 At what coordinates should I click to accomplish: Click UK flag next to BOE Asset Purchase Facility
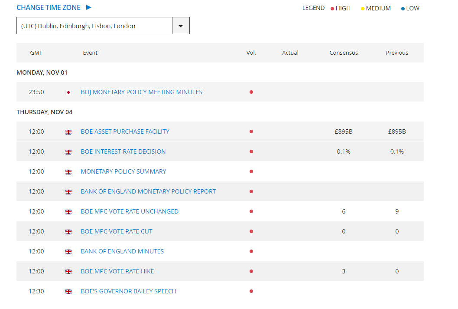[x=68, y=132]
